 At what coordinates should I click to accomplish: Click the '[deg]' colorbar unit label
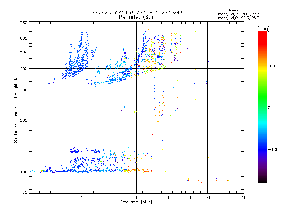263,29
